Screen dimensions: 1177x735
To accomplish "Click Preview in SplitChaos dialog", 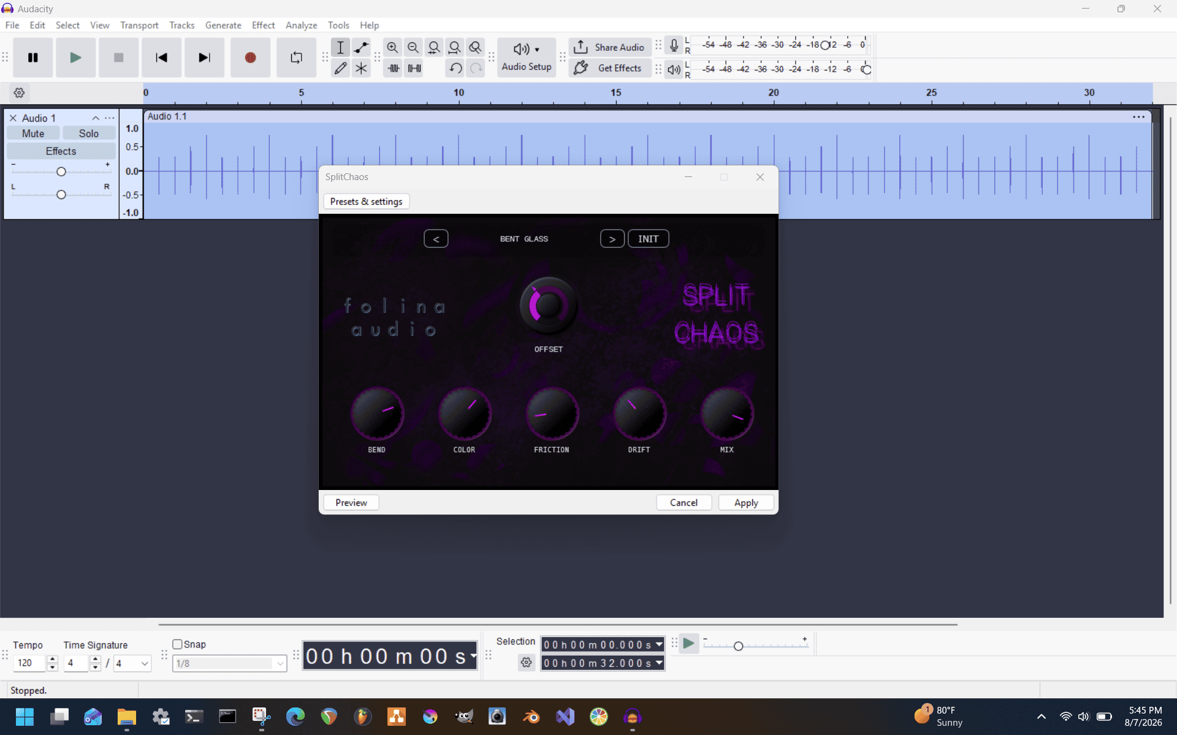I will click(x=351, y=503).
